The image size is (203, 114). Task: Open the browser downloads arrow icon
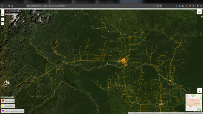(x=176, y=6)
